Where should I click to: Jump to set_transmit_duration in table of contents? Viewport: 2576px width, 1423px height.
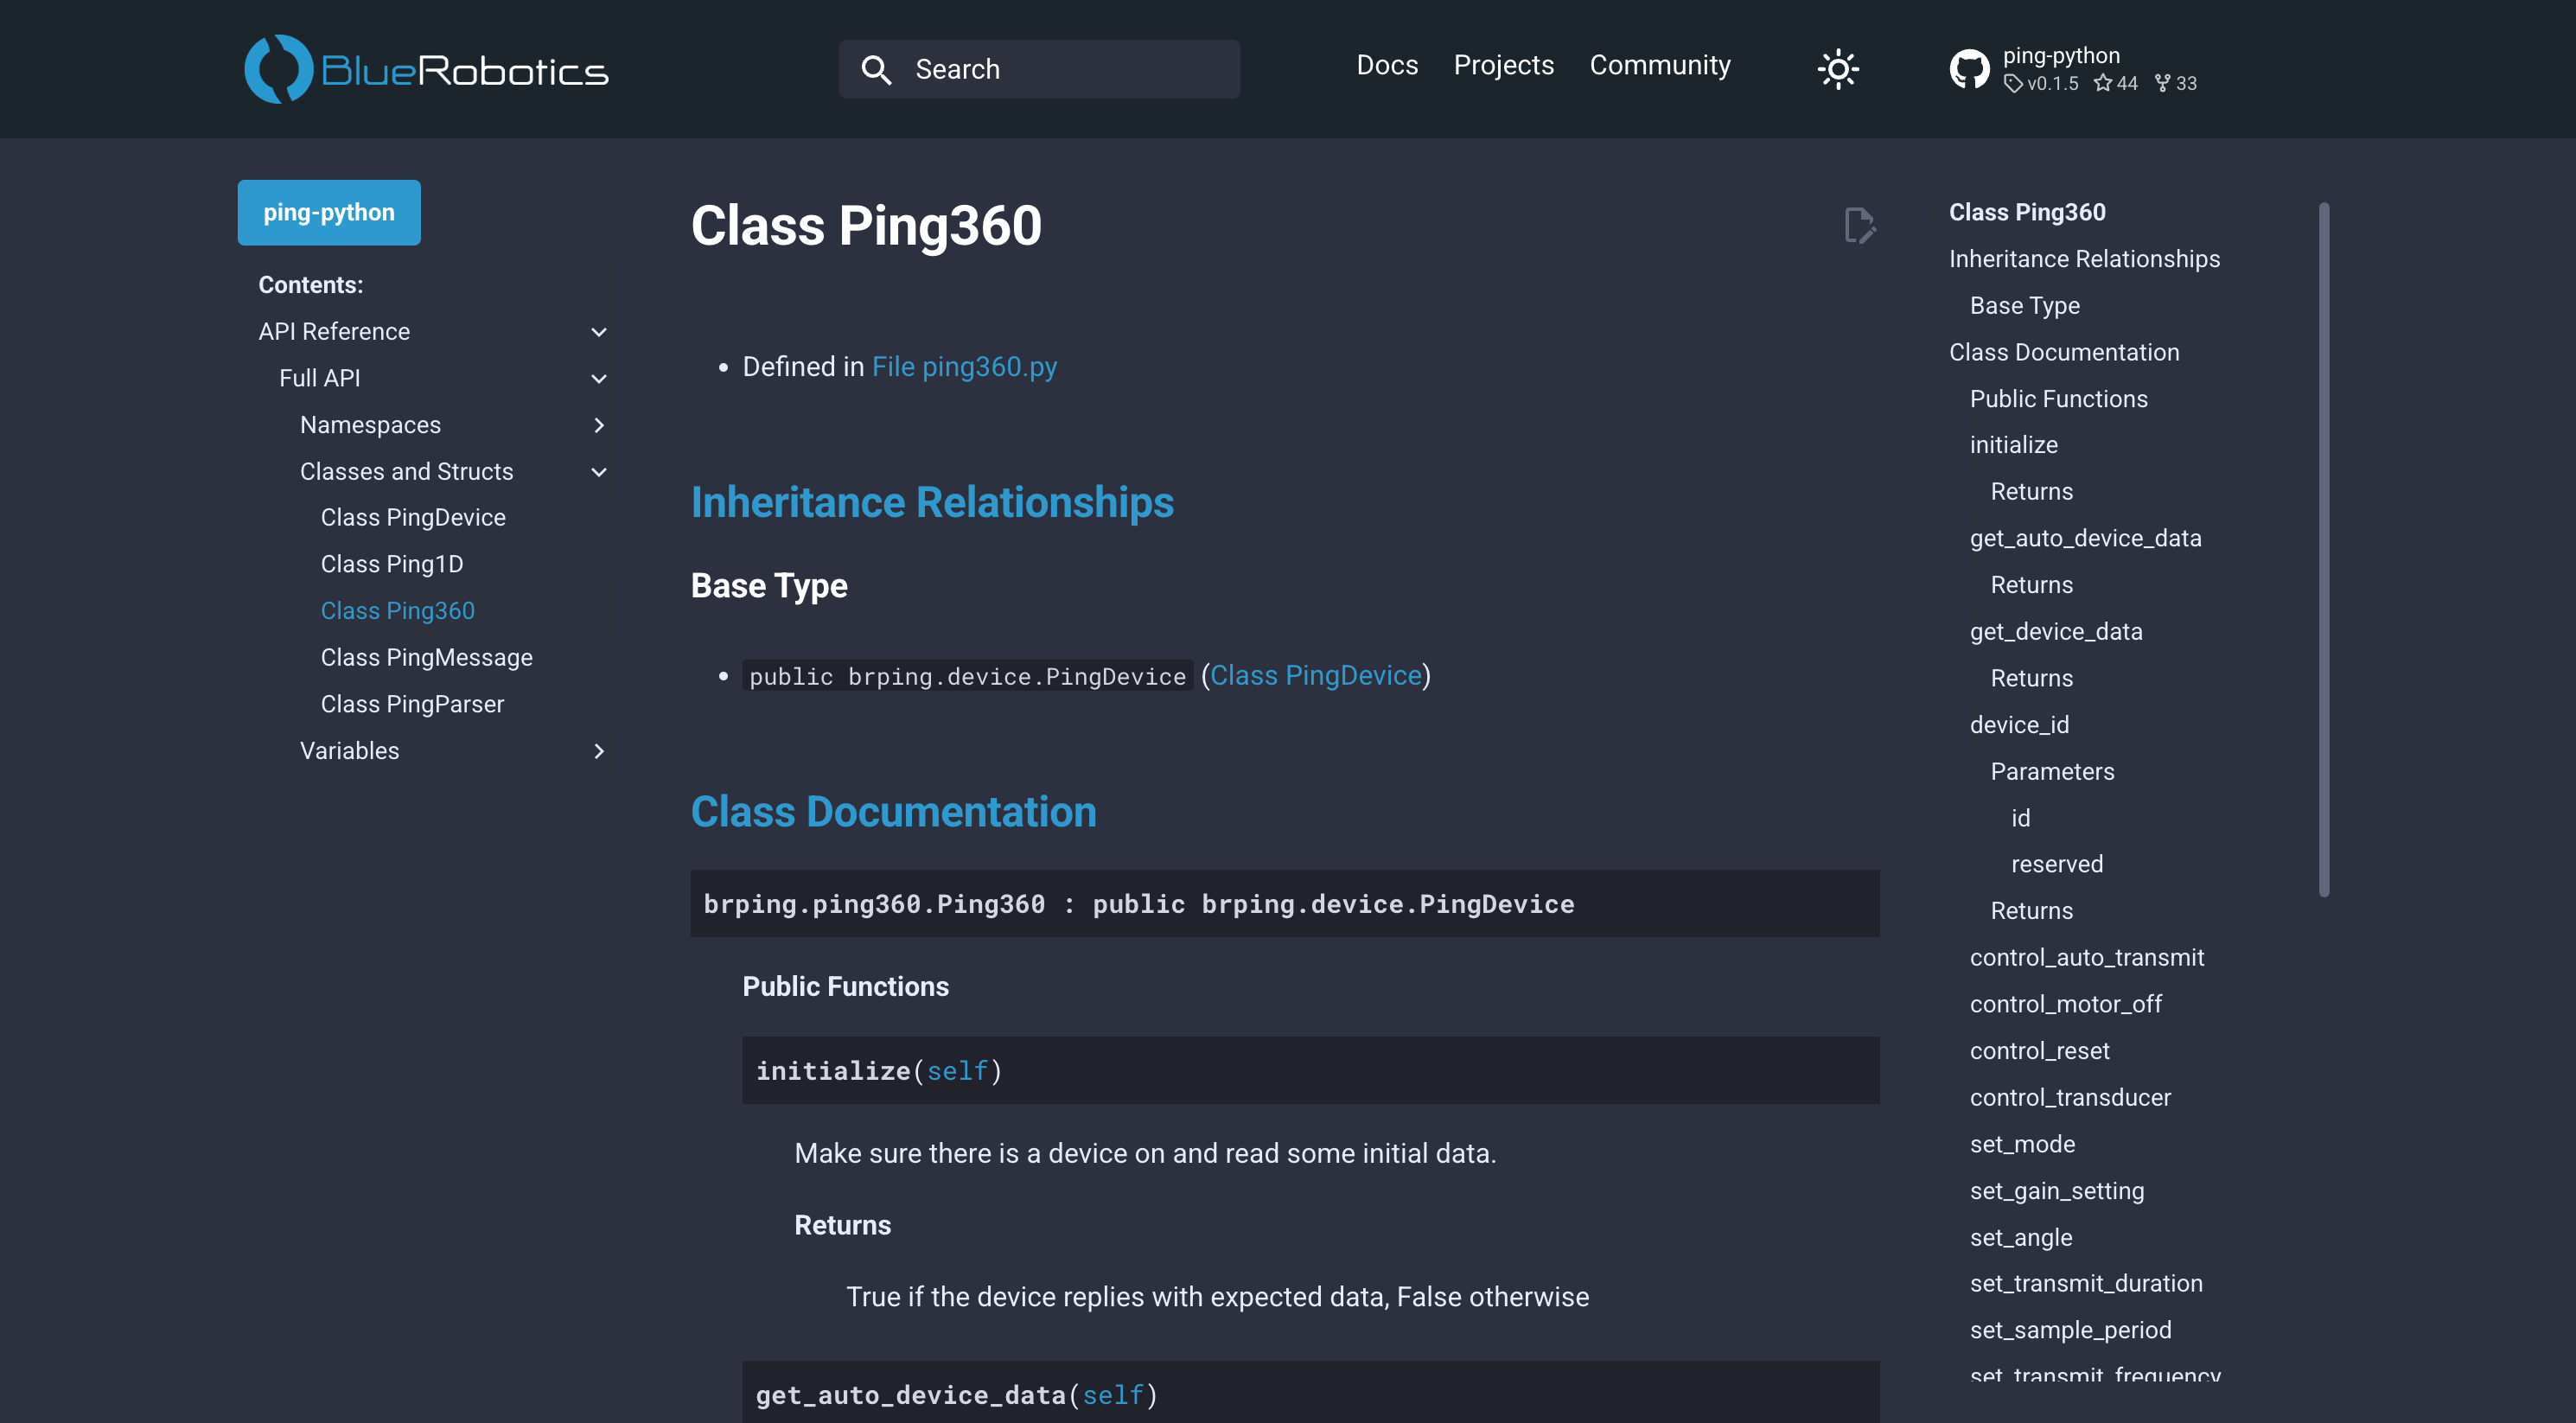click(2086, 1283)
